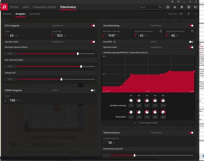Click max frequency slider handle
204x161 pixels.
pos(81,66)
